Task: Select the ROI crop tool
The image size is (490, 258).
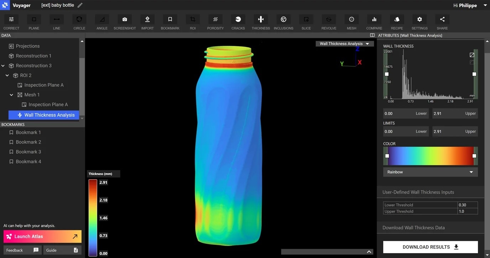Action: click(193, 22)
